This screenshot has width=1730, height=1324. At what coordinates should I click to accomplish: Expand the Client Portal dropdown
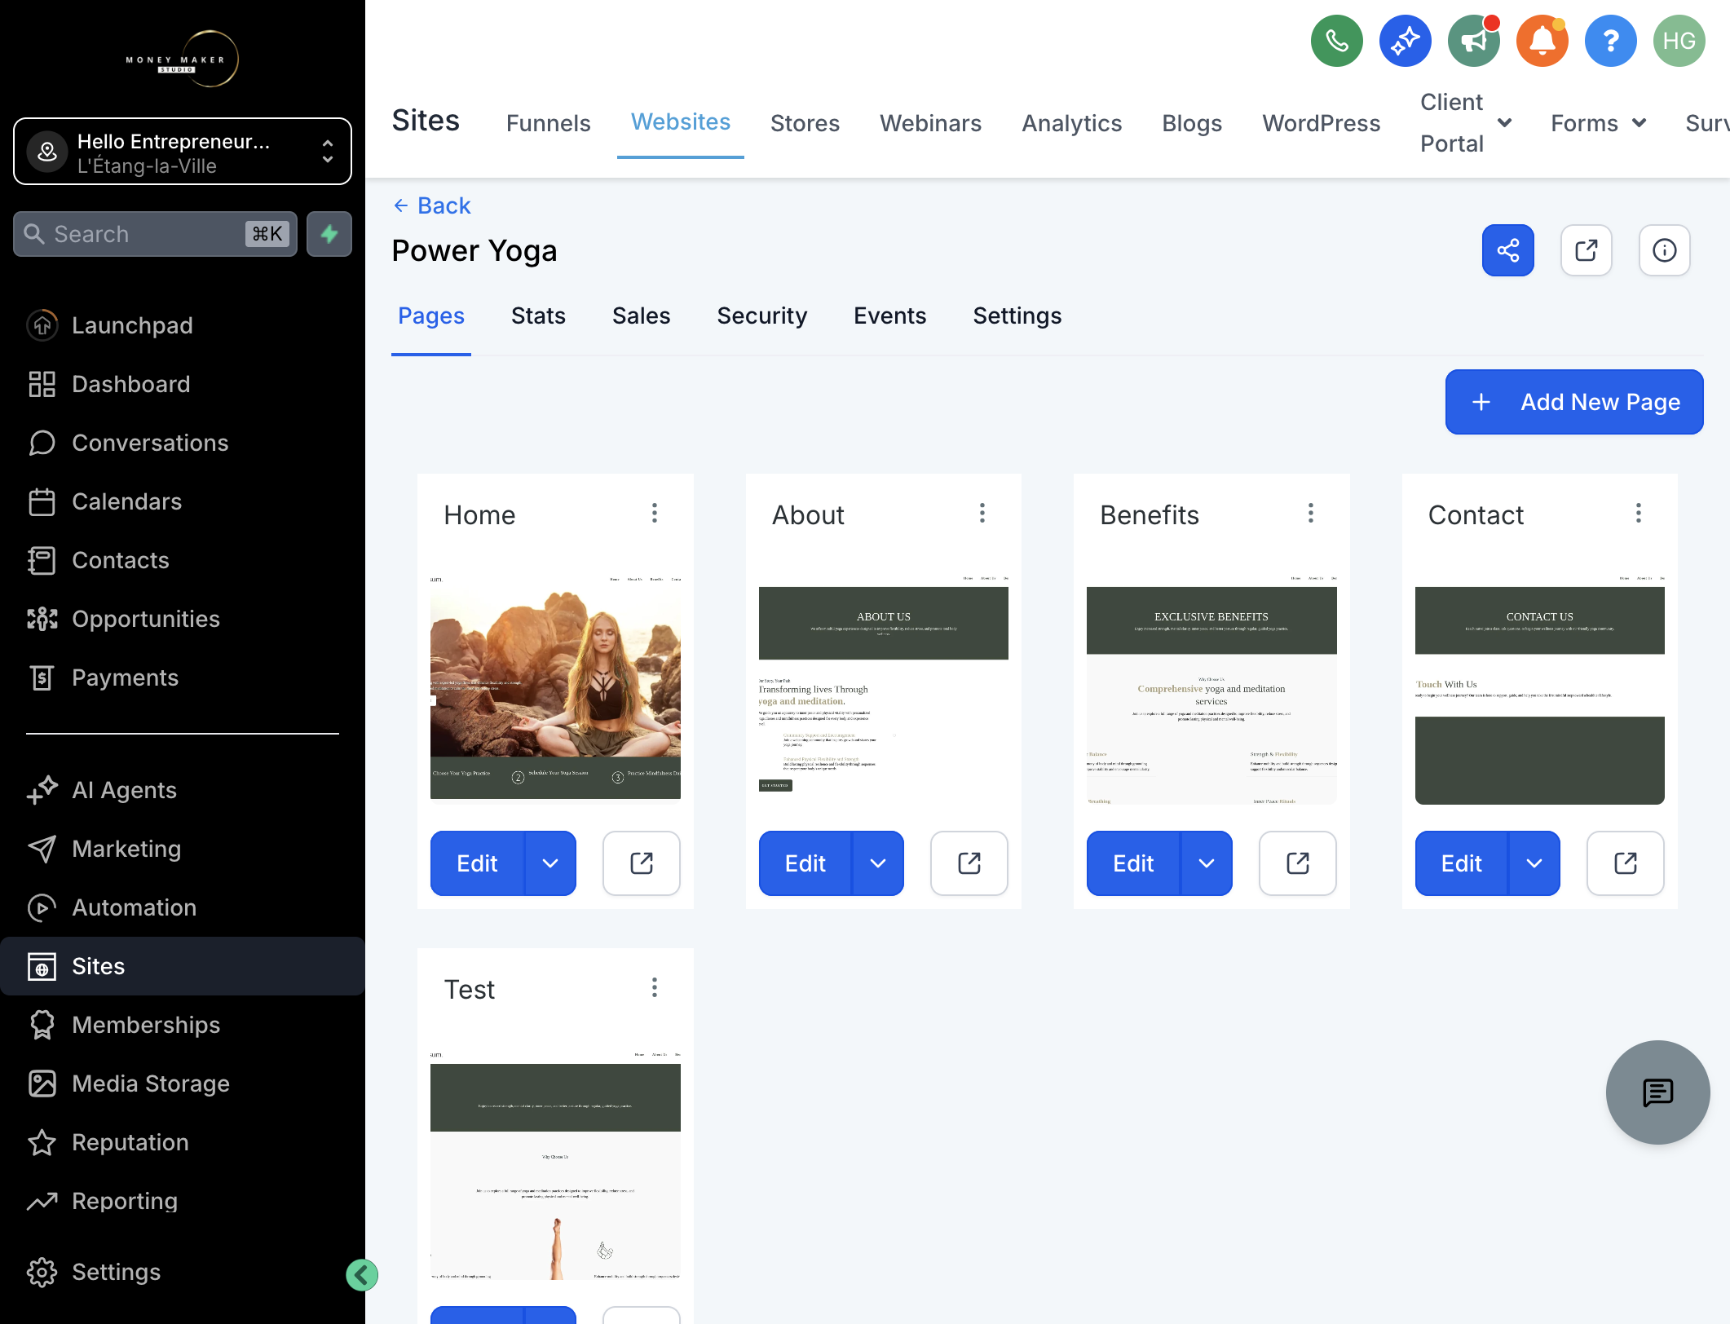(x=1506, y=122)
